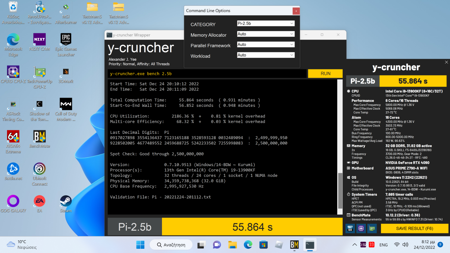
Task: Expand the Parallel Framework dropdown
Action: point(266,44)
